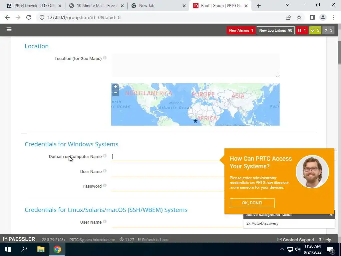The width and height of the screenshot is (341, 256).
Task: Go back to previous page
Action: coord(7,17)
